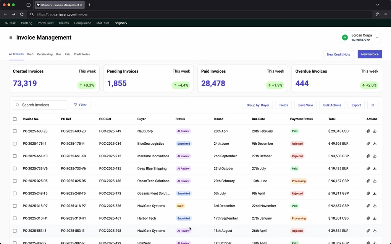Open attachments for Harbor Tech invoice
391x244 pixels.
(x=368, y=218)
